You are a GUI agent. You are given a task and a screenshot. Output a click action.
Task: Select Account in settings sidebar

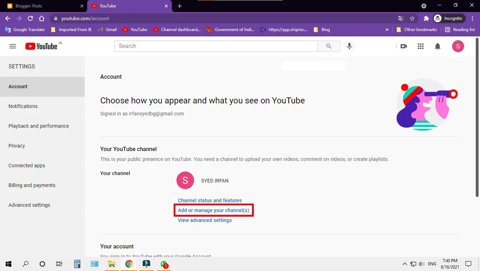[x=42, y=86]
